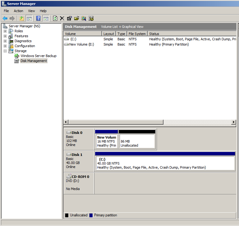Go back with the blue arrow
This screenshot has width=239, height=226.
pyautogui.click(x=5, y=18)
